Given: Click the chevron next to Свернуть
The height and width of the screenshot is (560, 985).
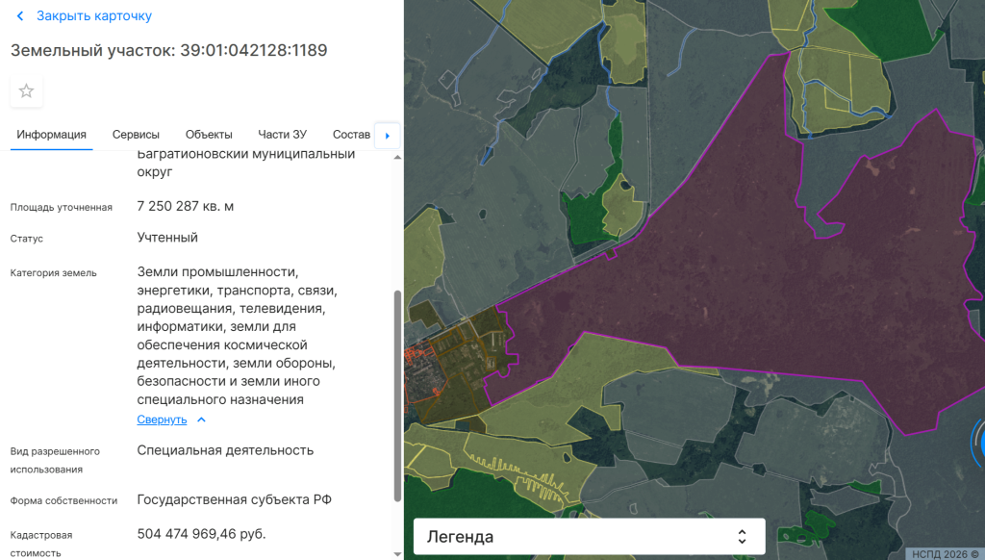Looking at the screenshot, I should (201, 420).
